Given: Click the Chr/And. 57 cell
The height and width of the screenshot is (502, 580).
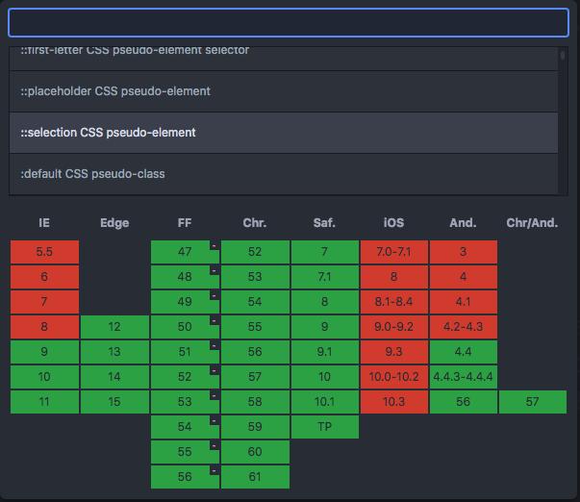Looking at the screenshot, I should 533,402.
